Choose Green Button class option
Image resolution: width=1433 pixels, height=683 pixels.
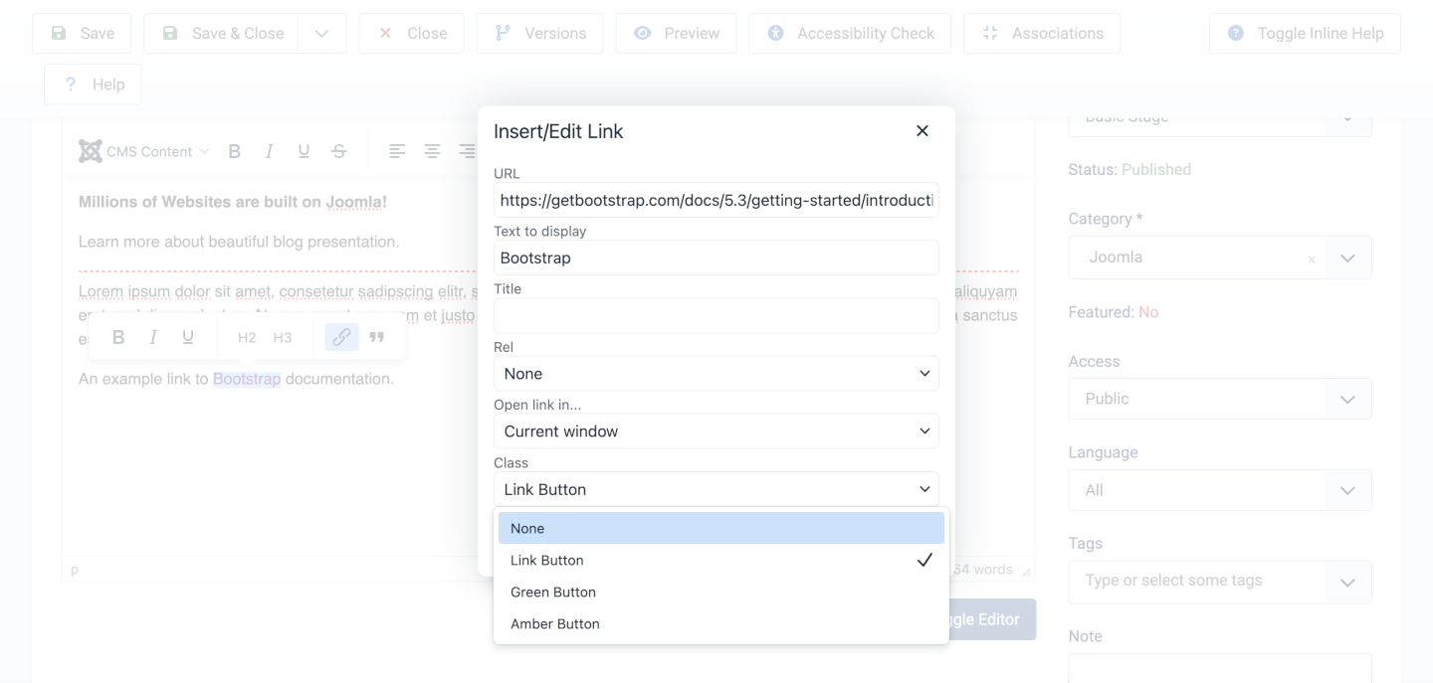pyautogui.click(x=721, y=592)
